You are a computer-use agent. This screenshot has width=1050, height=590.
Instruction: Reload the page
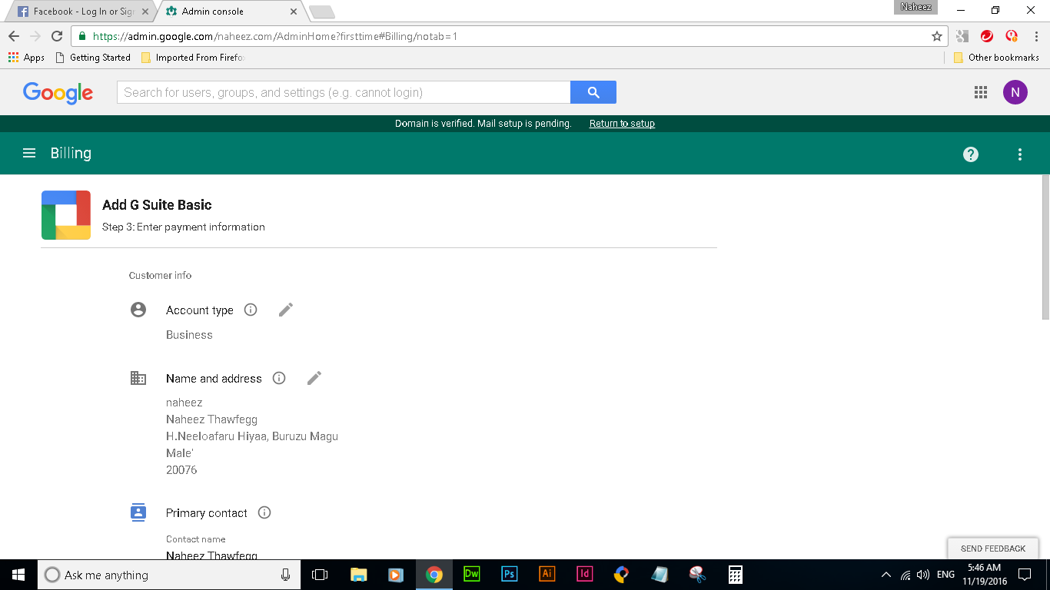(x=56, y=36)
